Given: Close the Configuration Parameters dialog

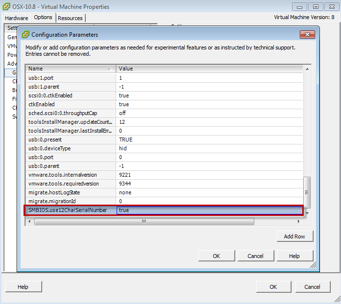Looking at the screenshot, I should point(307,35).
